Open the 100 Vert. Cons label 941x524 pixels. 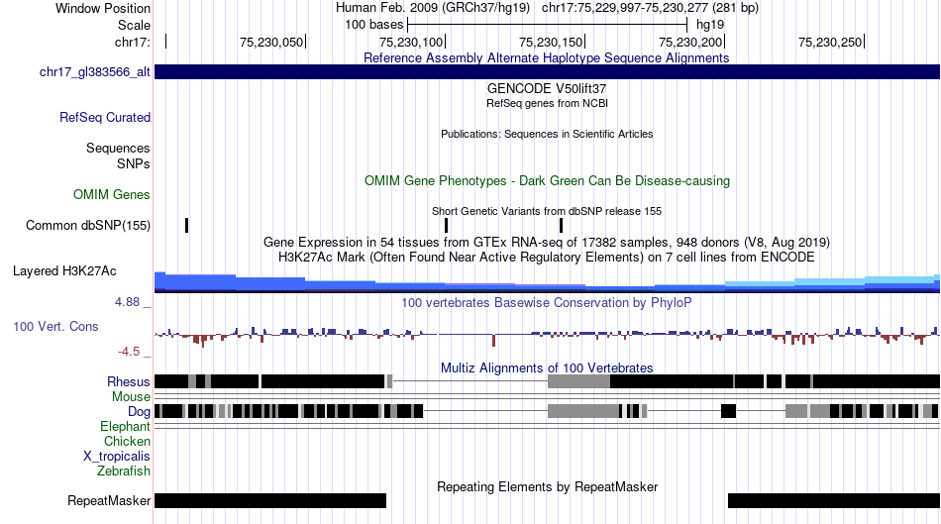(55, 326)
